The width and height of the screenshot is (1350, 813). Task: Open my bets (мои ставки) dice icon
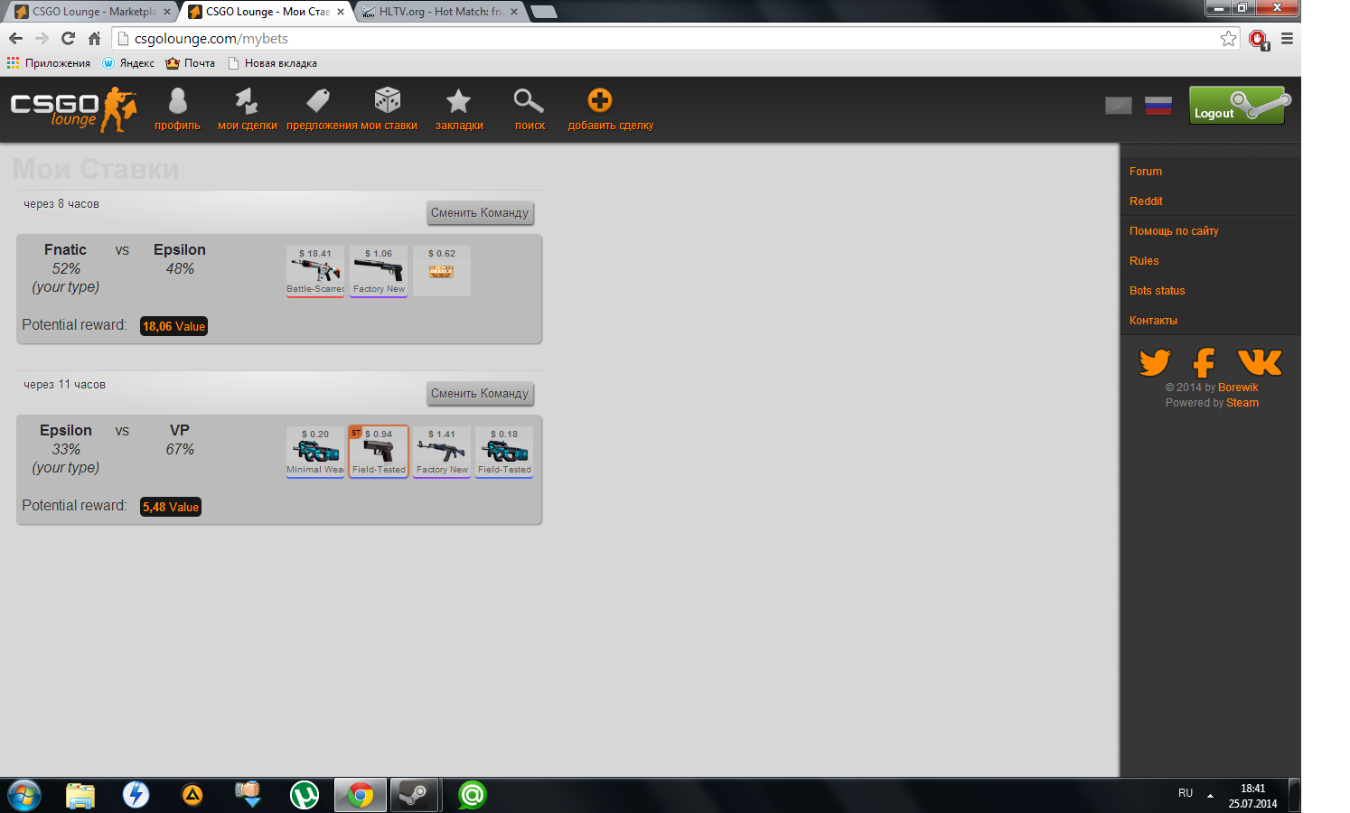point(387,101)
